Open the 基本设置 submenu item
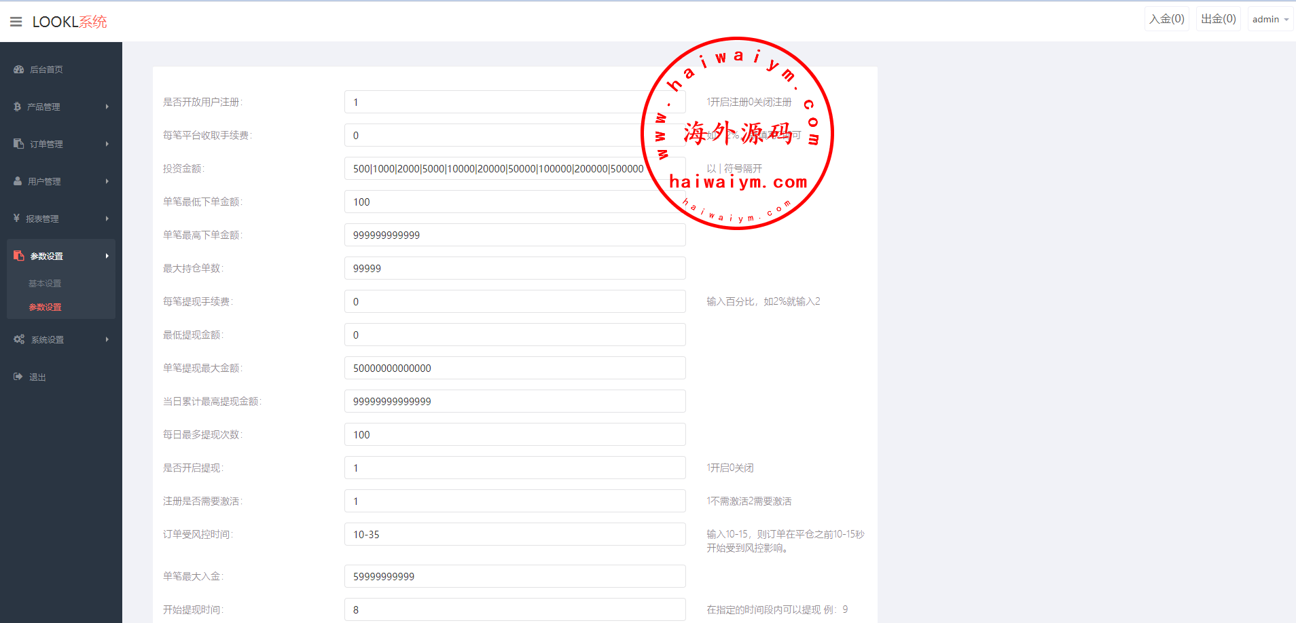Viewport: 1296px width, 623px height. tap(45, 284)
